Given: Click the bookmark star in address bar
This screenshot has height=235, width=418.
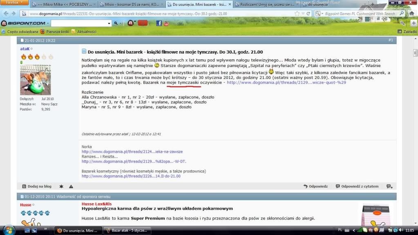Looking at the screenshot, I should (297, 13).
